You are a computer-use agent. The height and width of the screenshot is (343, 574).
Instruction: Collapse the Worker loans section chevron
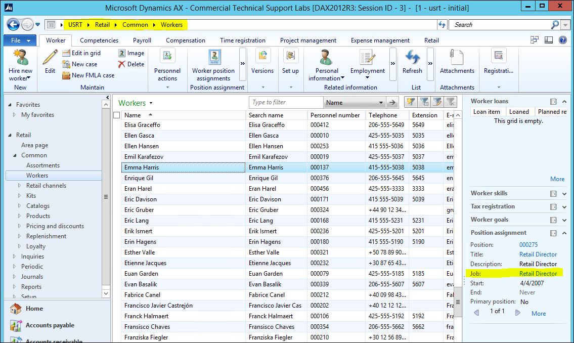[564, 101]
